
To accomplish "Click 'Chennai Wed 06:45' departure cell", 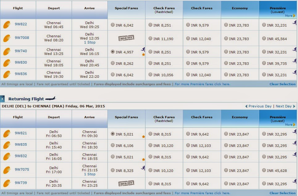I will click(x=54, y=25).
